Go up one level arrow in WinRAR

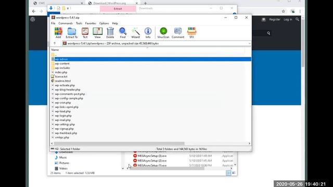pyautogui.click(x=55, y=43)
